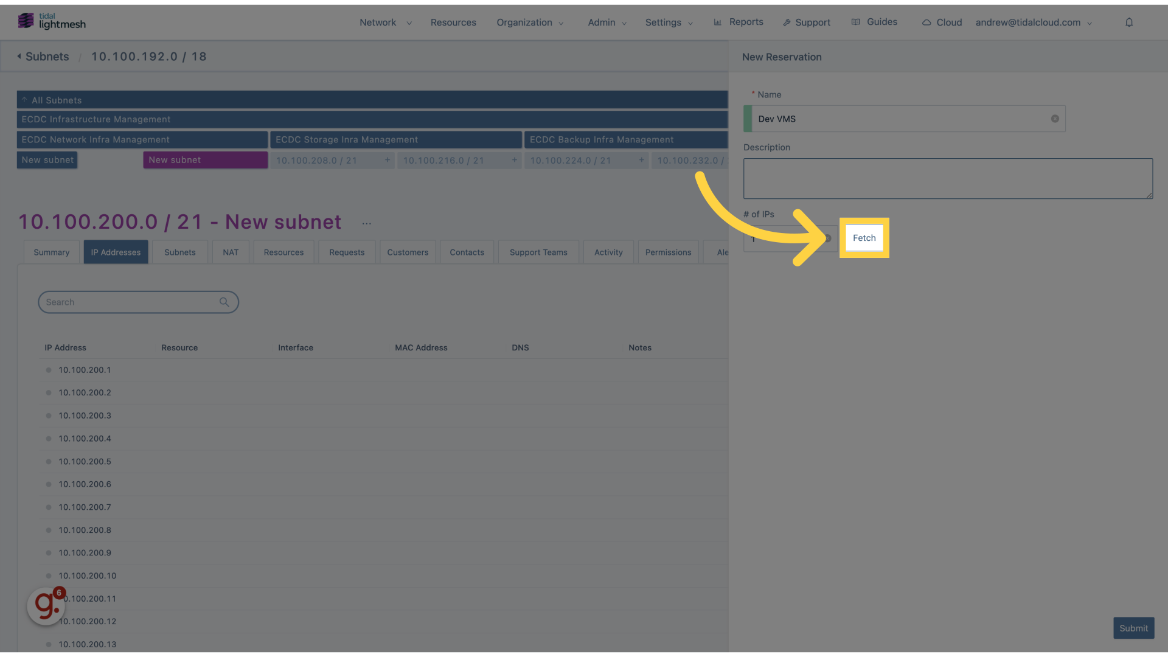Toggle IP address visibility for 10.100.200.1
The width and height of the screenshot is (1168, 657).
click(x=49, y=370)
